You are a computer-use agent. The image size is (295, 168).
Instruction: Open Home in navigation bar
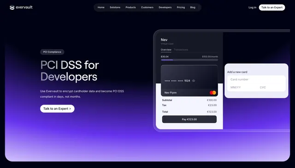tap(101, 7)
